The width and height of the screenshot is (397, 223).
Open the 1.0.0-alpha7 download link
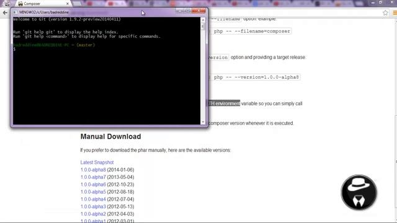[93, 177]
